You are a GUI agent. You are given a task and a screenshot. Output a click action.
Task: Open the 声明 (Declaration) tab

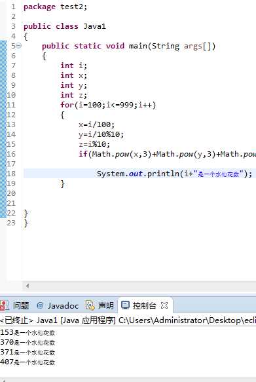tap(106, 305)
